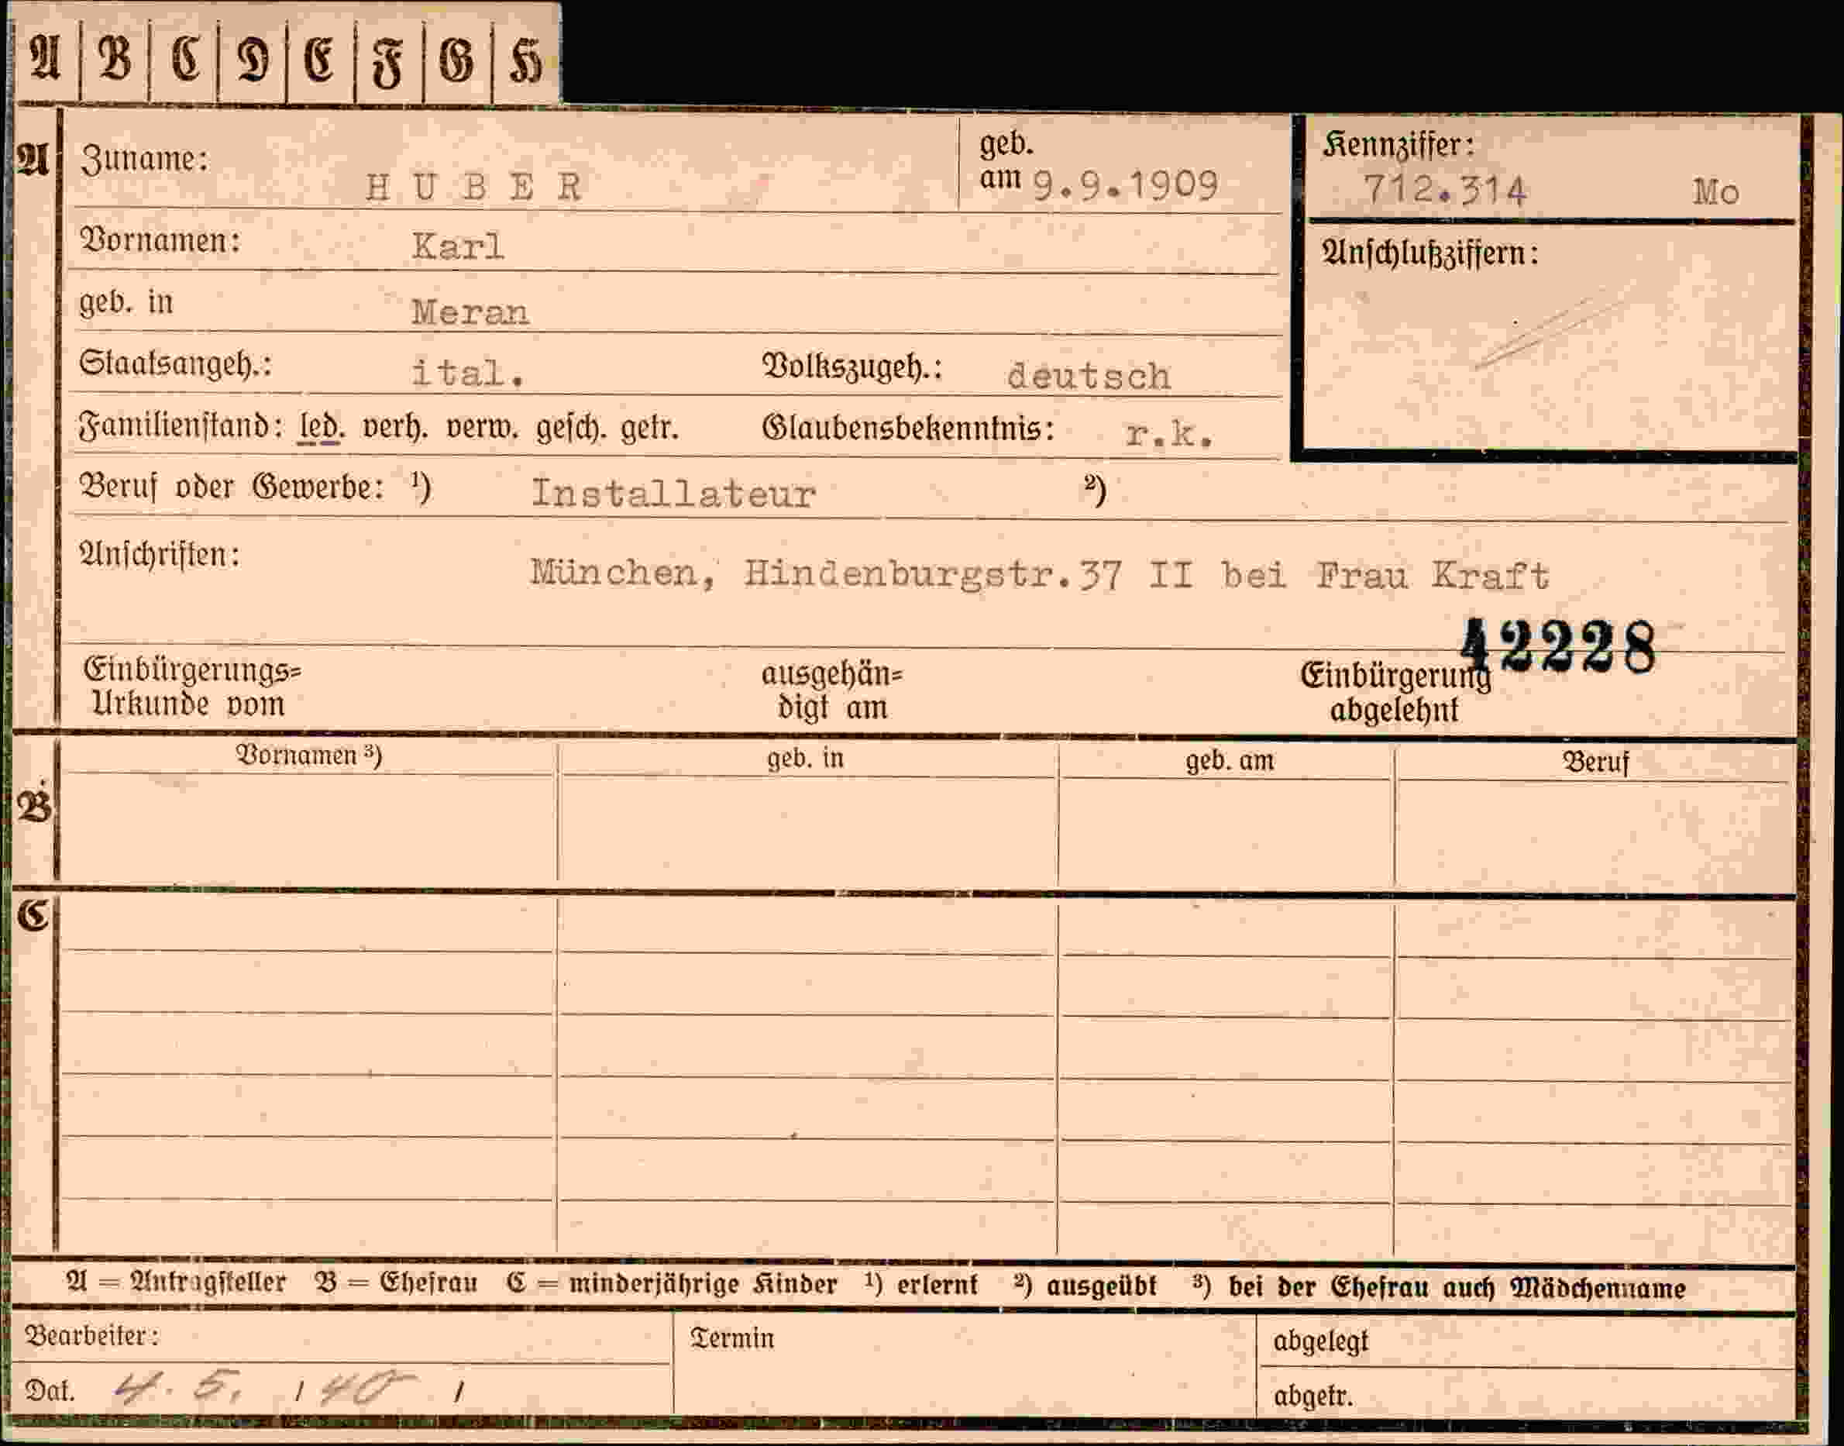
Task: Click the Vornamen label in section A
Action: tap(160, 240)
